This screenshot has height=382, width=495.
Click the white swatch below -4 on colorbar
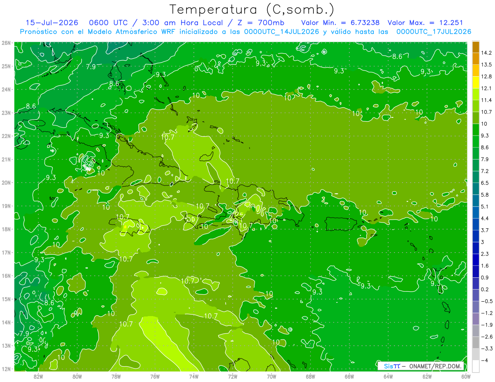[x=476, y=366]
